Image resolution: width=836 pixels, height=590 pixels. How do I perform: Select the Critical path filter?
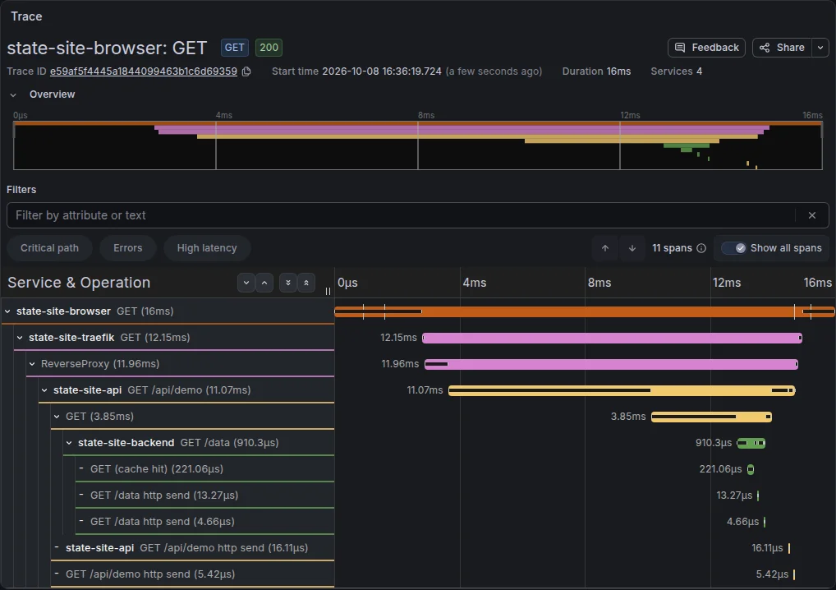pos(49,248)
